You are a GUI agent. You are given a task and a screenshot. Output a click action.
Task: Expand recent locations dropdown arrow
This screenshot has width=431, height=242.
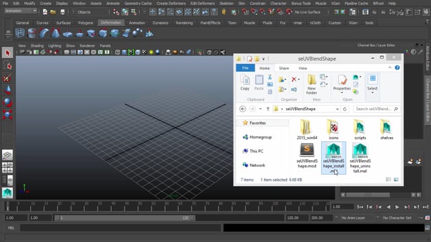pos(261,109)
